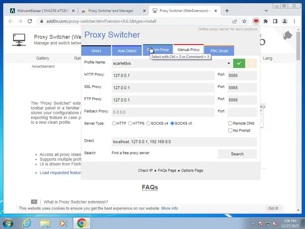Screen dimensions: 305x229
Task: Click the HTTP Proxy address field
Action: click(163, 75)
